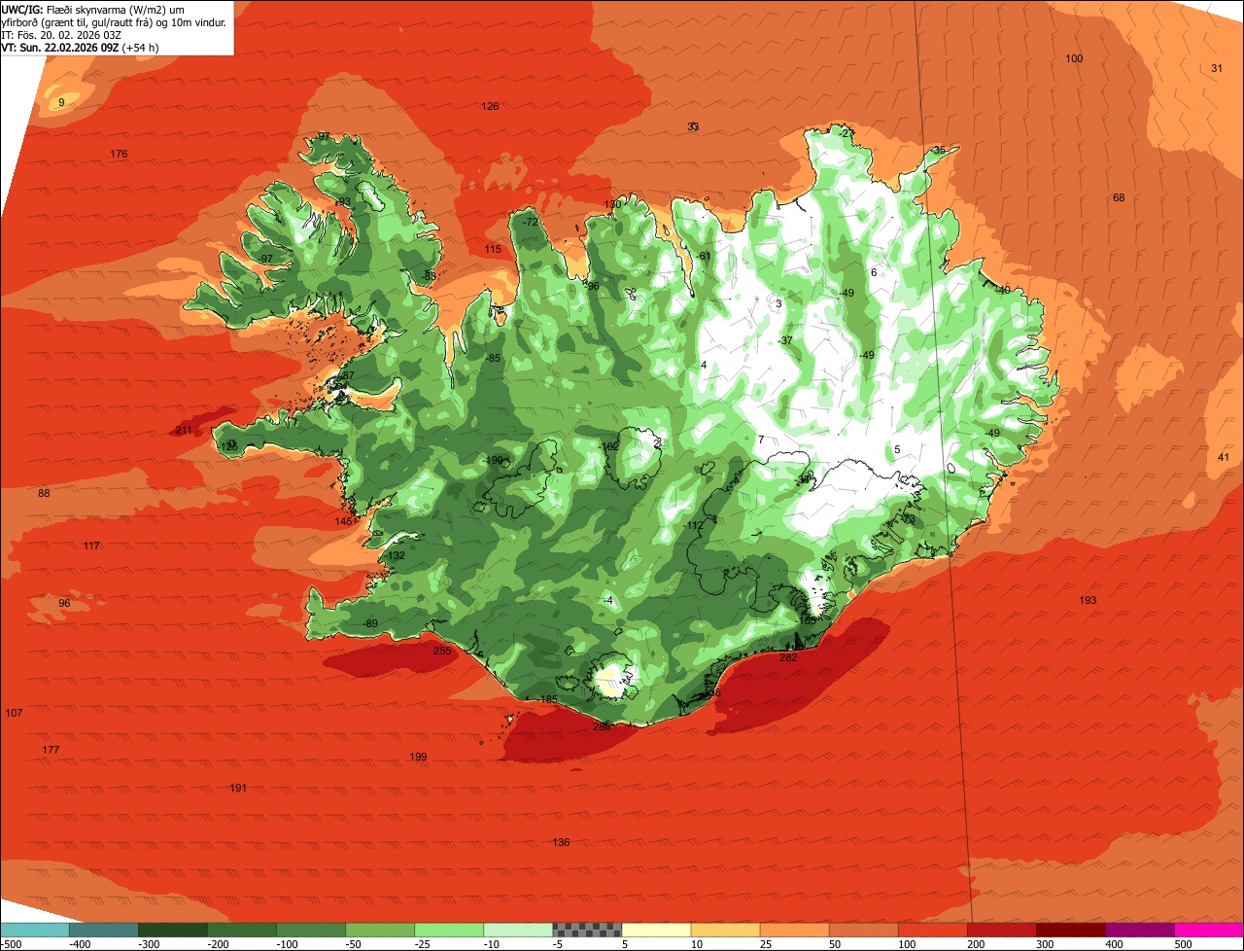Click the map value '41' at the east edge
This screenshot has height=951, width=1244.
pos(1224,457)
